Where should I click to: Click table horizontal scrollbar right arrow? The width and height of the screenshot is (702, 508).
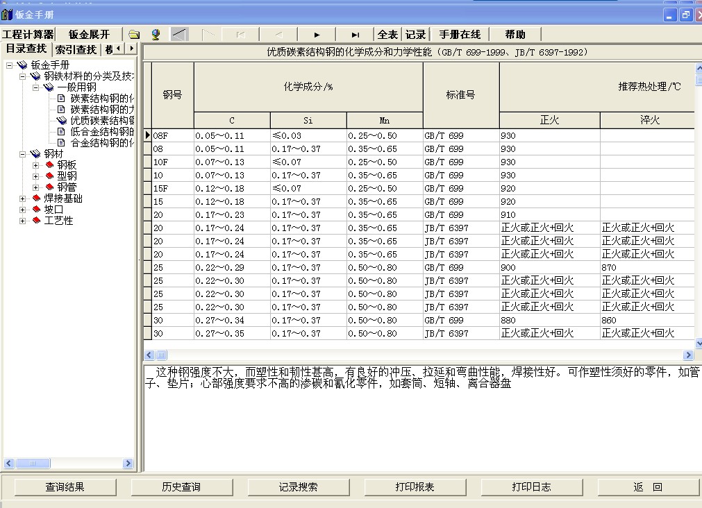point(688,355)
